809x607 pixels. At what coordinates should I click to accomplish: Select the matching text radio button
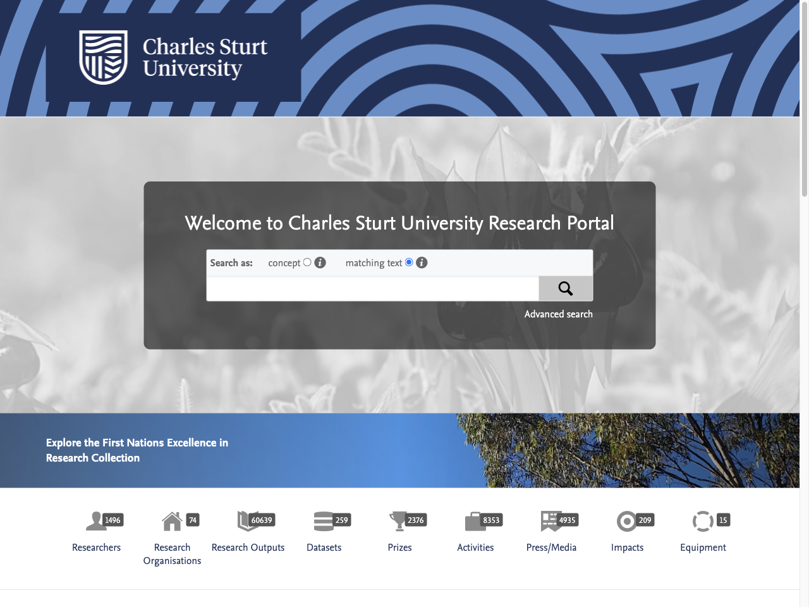click(409, 262)
